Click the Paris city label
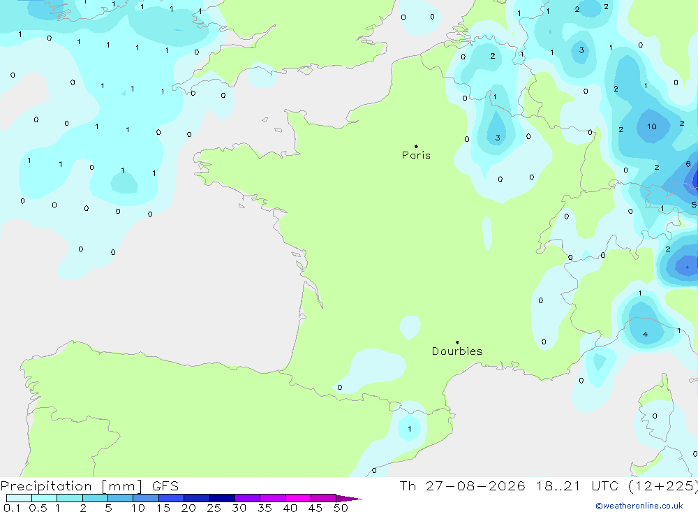 tap(416, 155)
